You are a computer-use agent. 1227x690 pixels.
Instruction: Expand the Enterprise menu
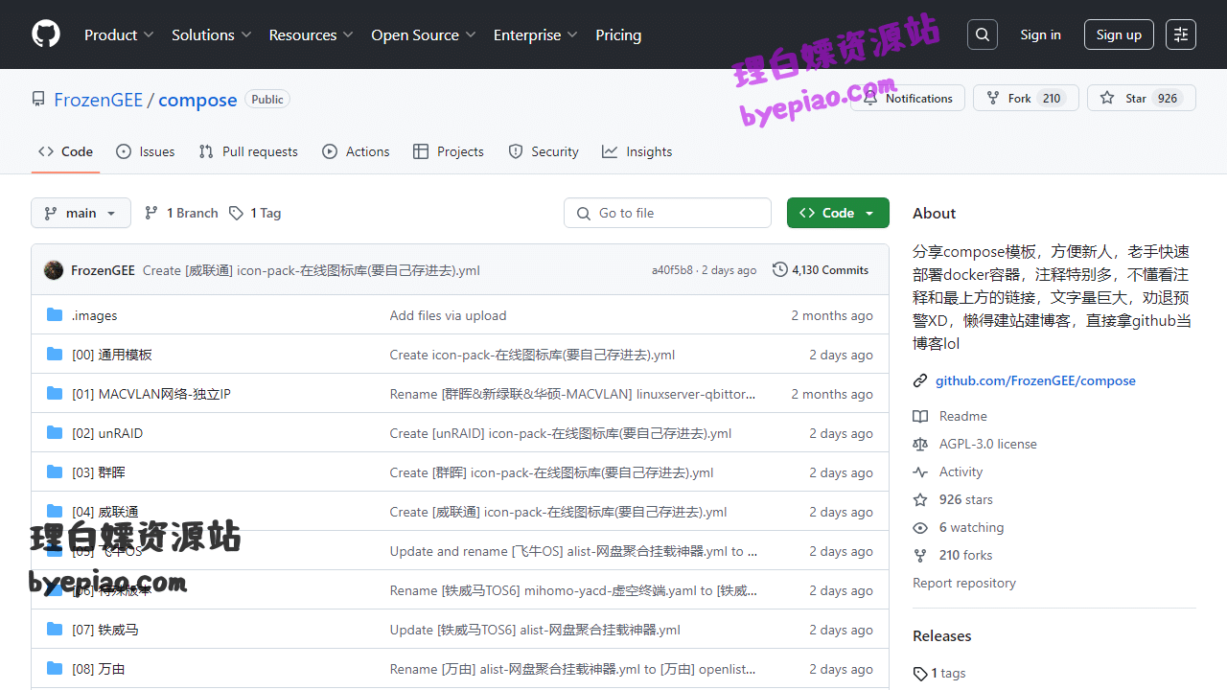pyautogui.click(x=536, y=34)
